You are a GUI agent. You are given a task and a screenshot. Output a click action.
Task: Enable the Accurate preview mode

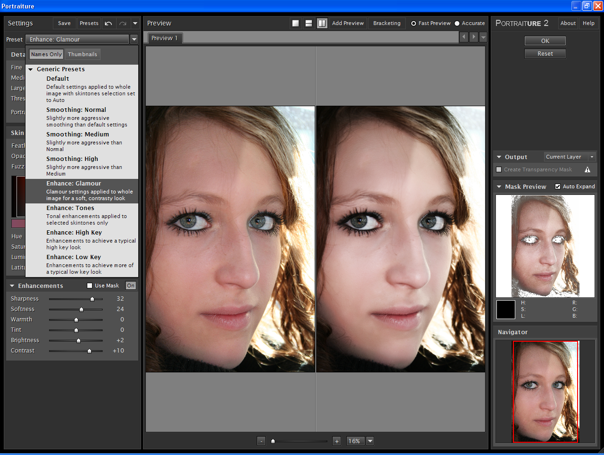point(456,23)
